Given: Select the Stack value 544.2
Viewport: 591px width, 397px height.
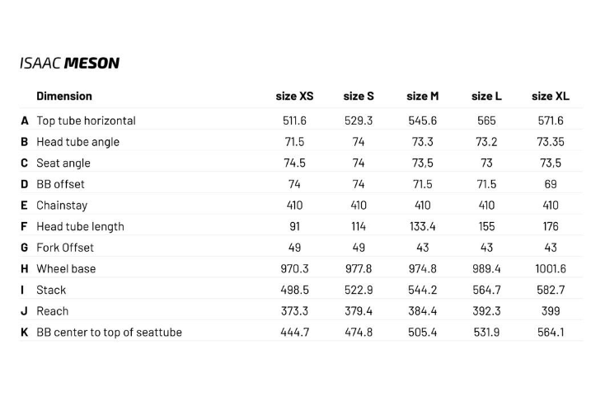Looking at the screenshot, I should pos(422,290).
